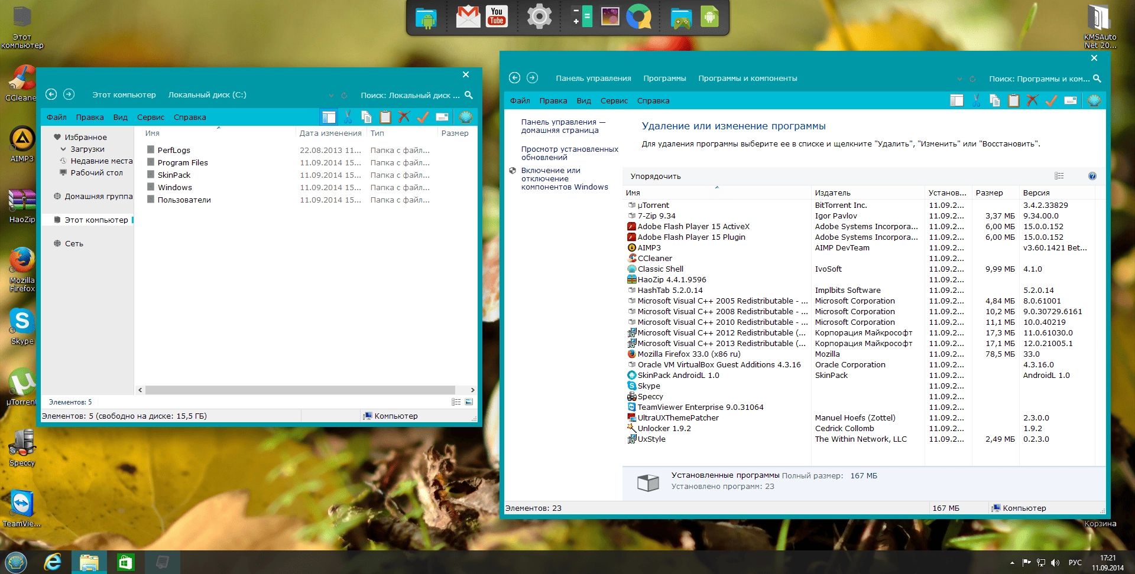Click the checkmark icon in Local Disk toolbar
The height and width of the screenshot is (574, 1135).
click(423, 117)
